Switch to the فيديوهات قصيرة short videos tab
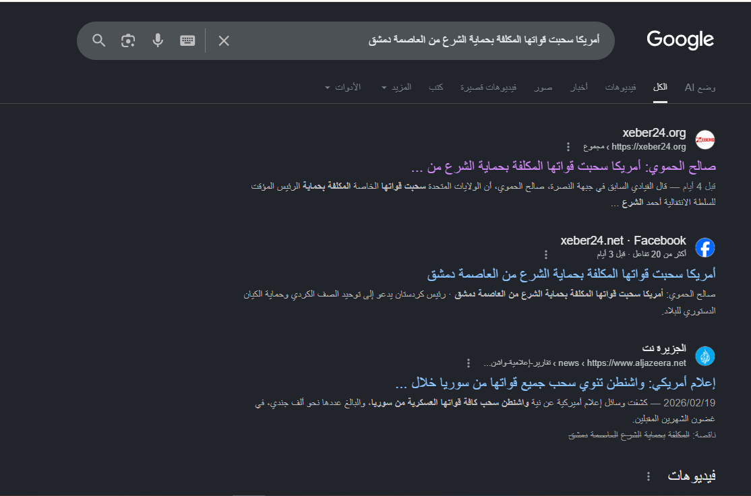 pos(488,87)
